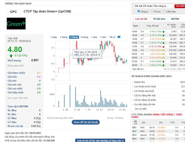Image resolution: width=185 pixels, height=142 pixels.
Task: Select the 3 tháng chart range
Action: click(x=74, y=37)
